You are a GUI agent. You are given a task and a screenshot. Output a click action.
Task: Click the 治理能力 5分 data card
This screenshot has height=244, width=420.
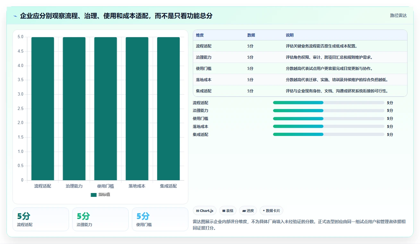coord(100,219)
